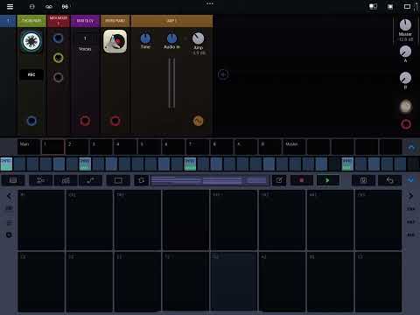Adjust the send B knob
Screen dimensions: 420x315
pos(405,78)
